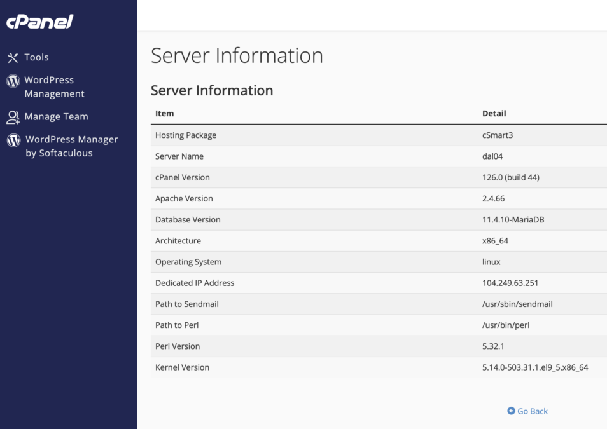Open WordPress Manager by Softaculous label
Screen dimensions: 607x429
[x=71, y=146]
